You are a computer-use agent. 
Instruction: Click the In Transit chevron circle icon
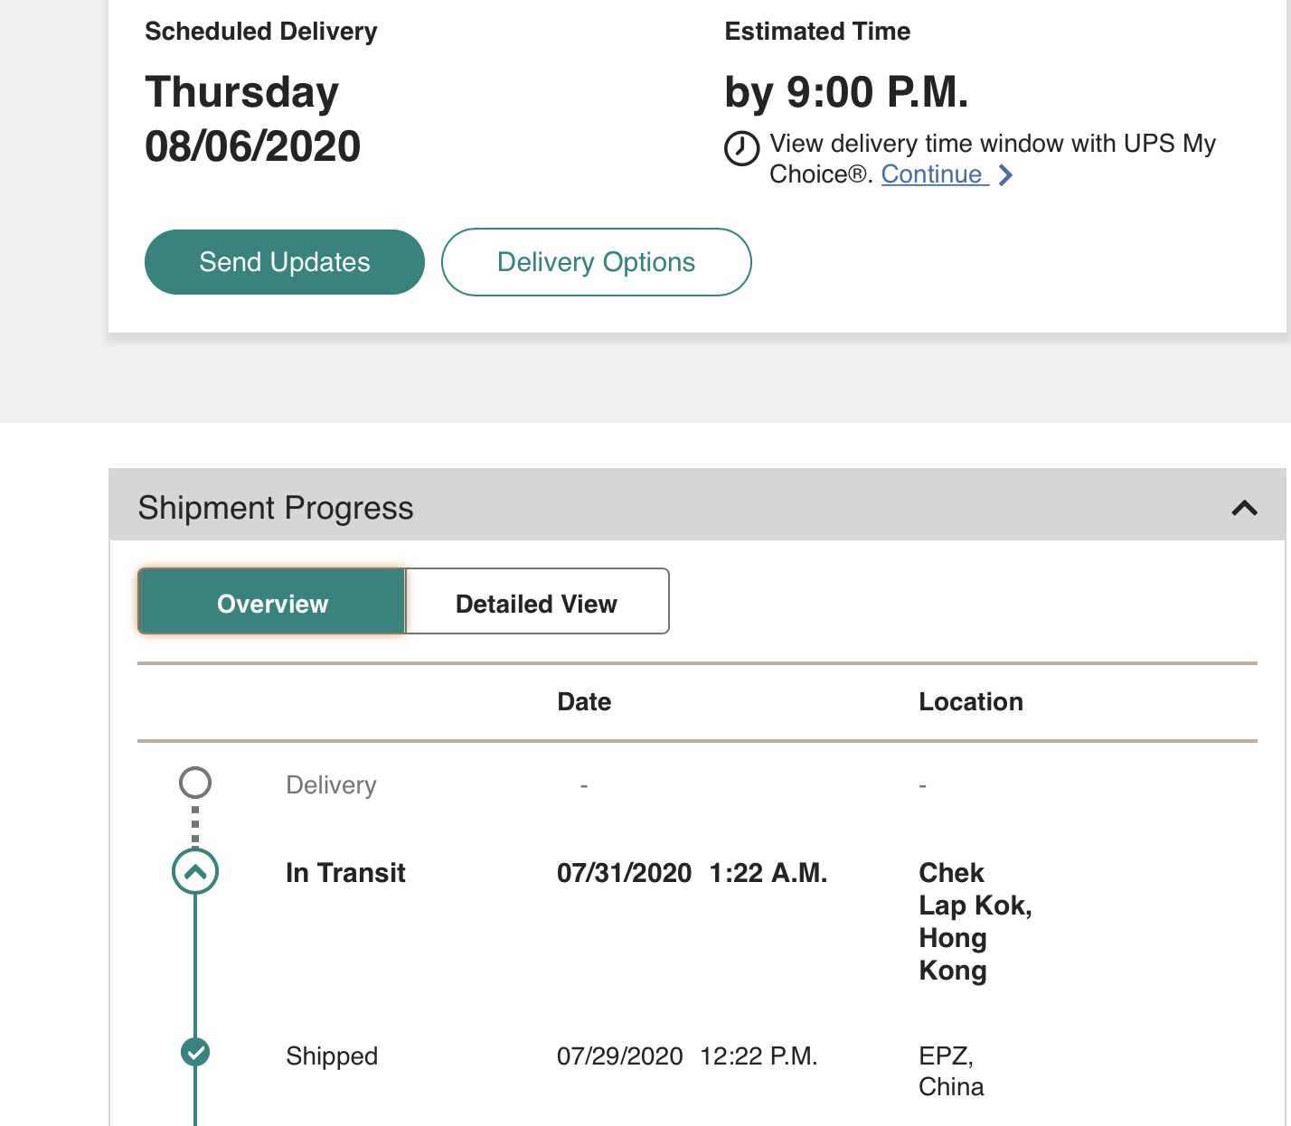tap(195, 872)
